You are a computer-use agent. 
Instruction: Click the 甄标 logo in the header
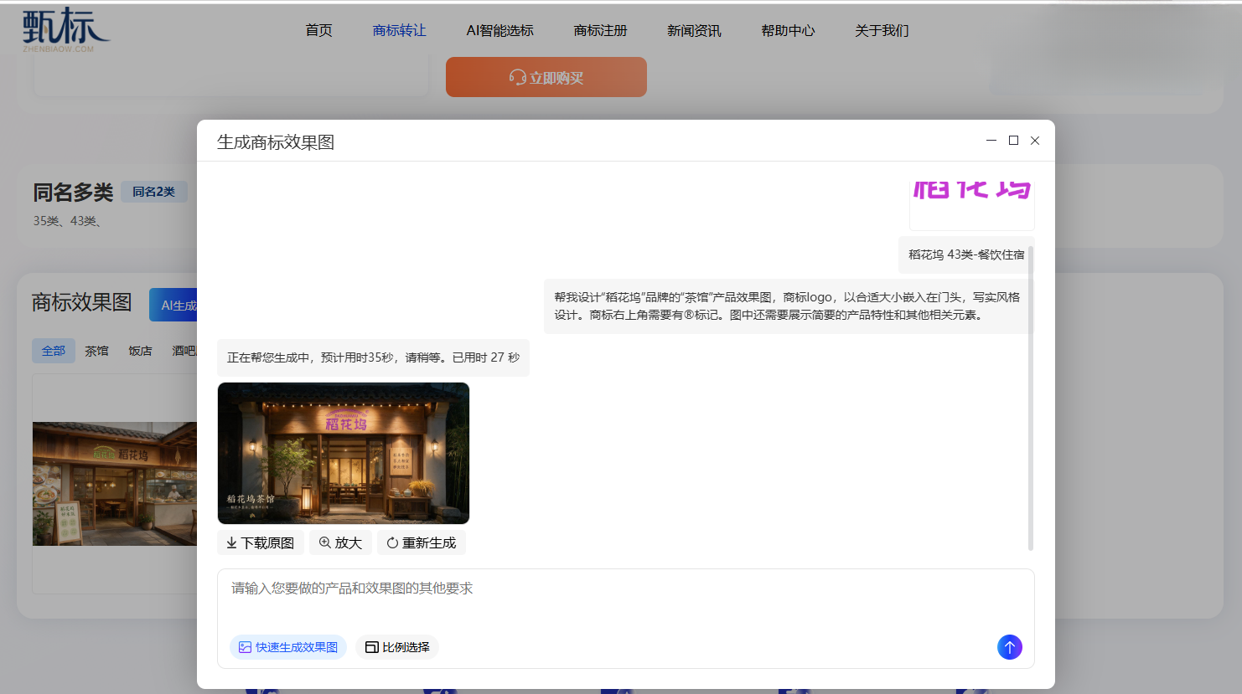65,30
